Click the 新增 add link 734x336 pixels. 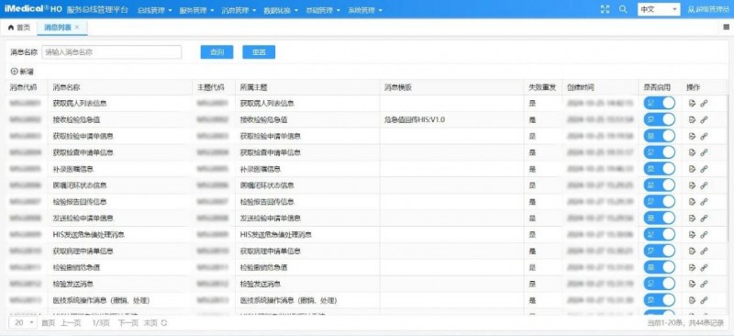22,72
